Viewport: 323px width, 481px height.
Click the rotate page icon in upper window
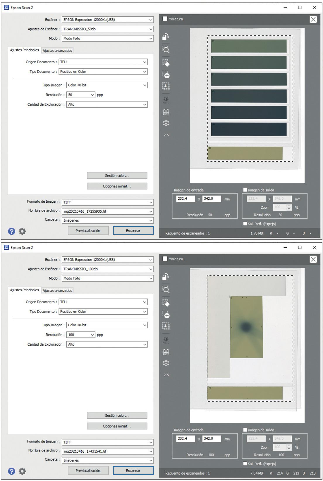(x=166, y=37)
